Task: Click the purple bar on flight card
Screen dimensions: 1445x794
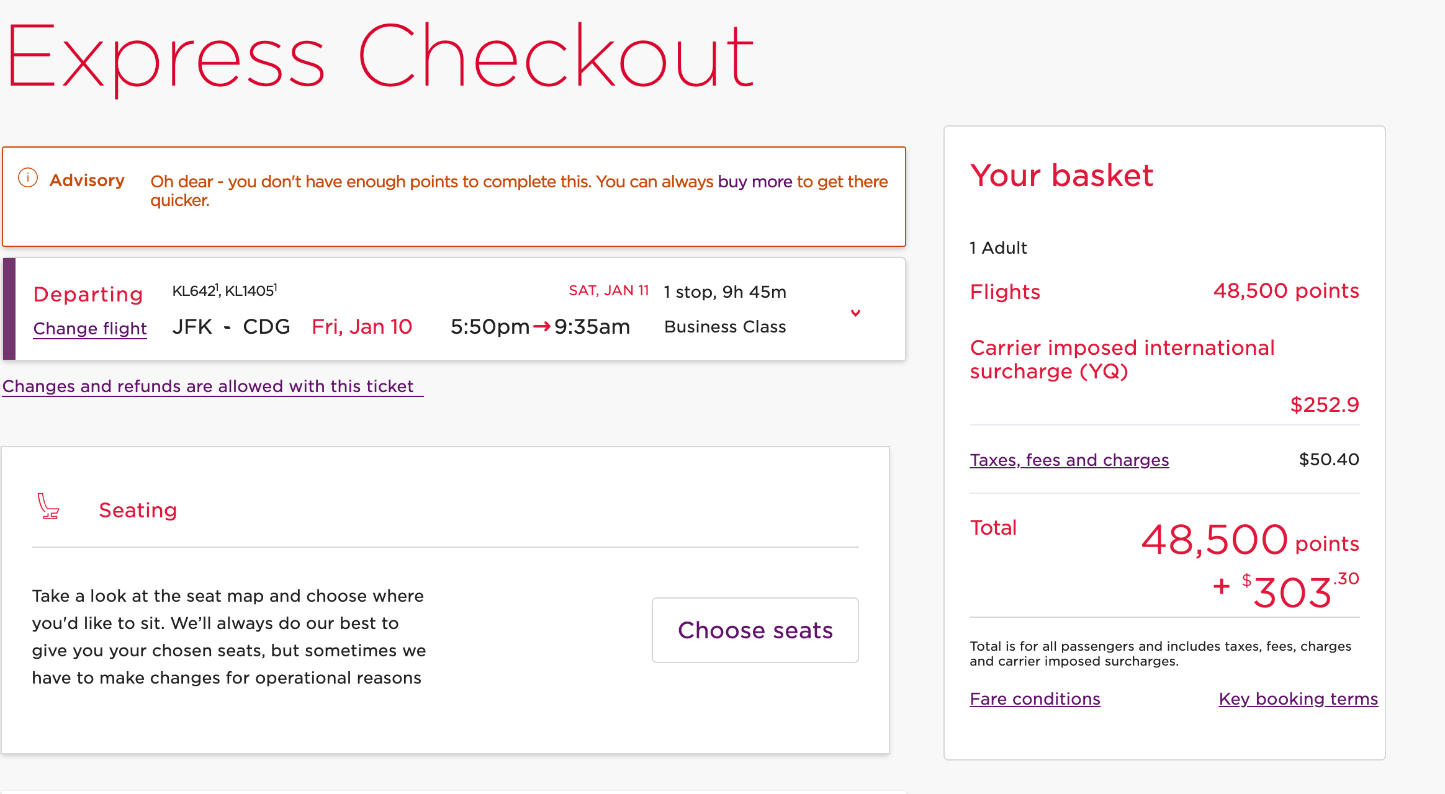Action: click(9, 309)
